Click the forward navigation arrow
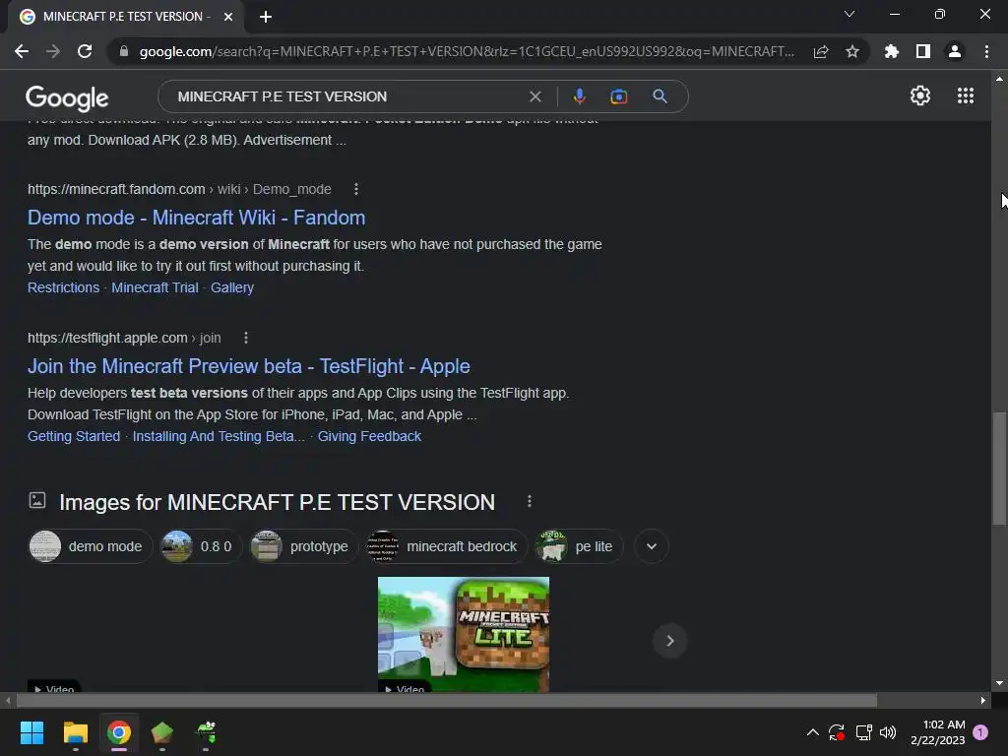This screenshot has height=756, width=1008. (x=53, y=51)
